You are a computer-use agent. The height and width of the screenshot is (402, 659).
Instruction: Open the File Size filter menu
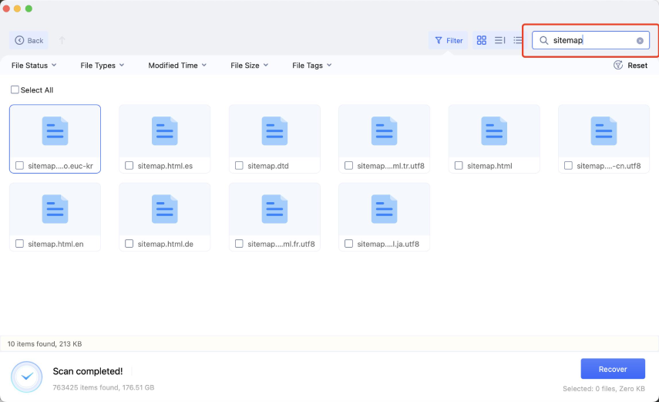pos(249,66)
